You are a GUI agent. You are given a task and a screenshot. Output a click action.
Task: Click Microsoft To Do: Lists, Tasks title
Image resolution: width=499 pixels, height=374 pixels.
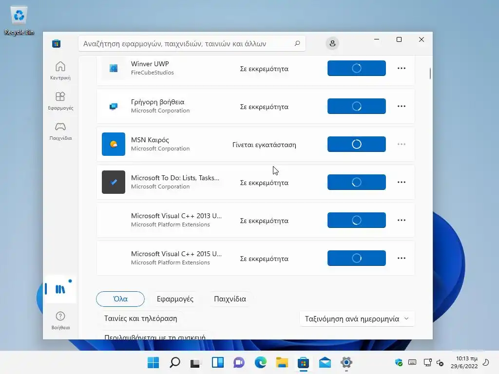175,178
